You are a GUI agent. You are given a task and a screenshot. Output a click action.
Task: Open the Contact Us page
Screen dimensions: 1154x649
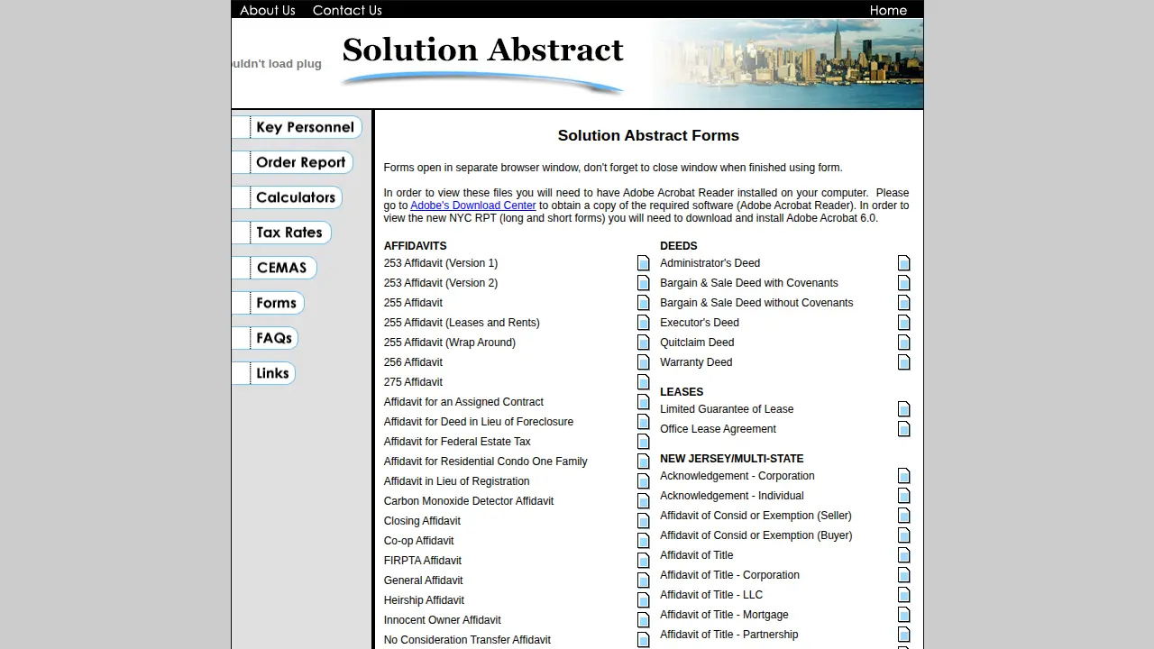pyautogui.click(x=347, y=10)
